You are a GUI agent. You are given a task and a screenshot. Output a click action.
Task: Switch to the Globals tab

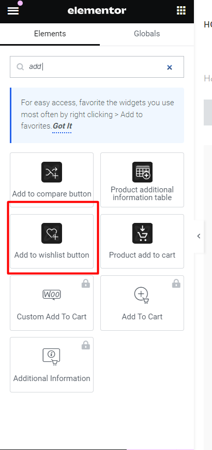point(147,34)
